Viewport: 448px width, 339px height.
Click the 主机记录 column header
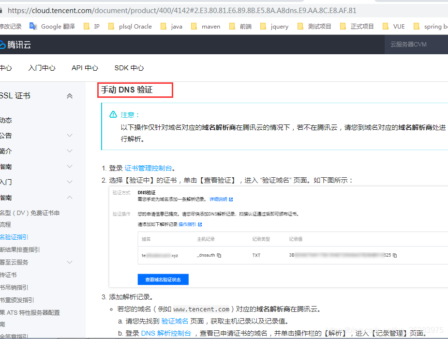click(206, 239)
